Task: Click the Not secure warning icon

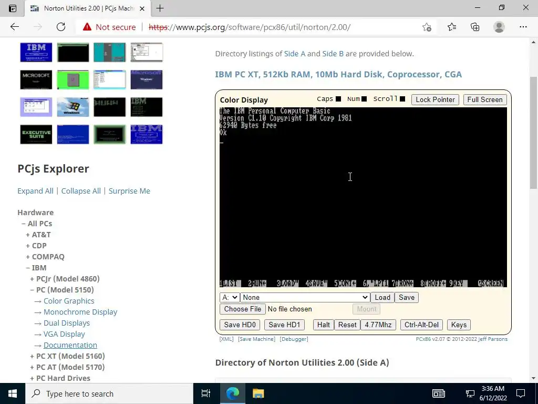Action: (x=87, y=27)
